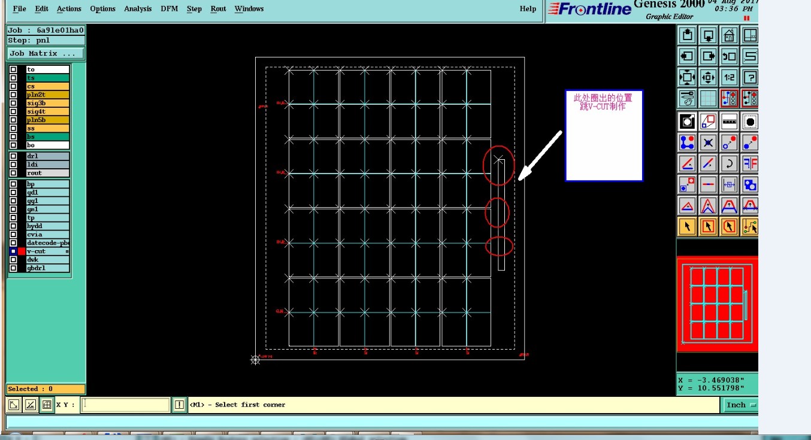Click the Job Matrix ... button
The height and width of the screenshot is (440, 811).
[x=46, y=53]
